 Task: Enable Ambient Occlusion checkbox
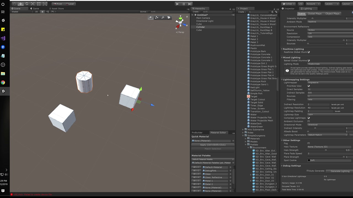pos(309,121)
